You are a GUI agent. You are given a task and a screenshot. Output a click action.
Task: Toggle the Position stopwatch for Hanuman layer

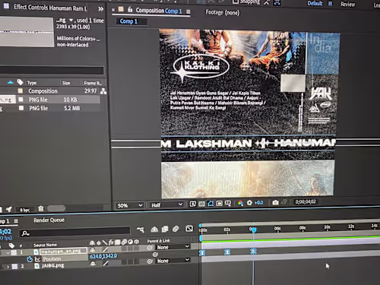coord(30,259)
